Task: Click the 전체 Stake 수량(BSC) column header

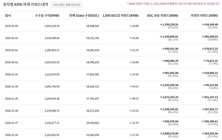Action: coord(84,15)
